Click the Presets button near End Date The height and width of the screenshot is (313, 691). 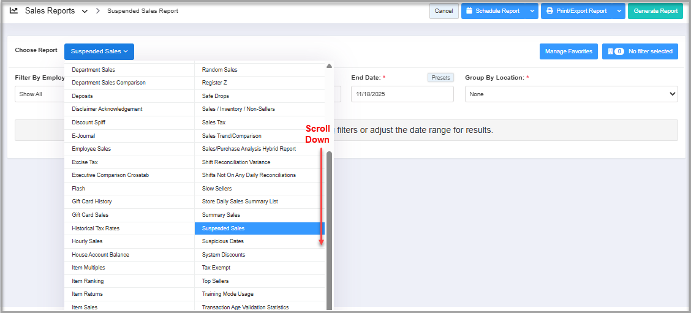440,78
